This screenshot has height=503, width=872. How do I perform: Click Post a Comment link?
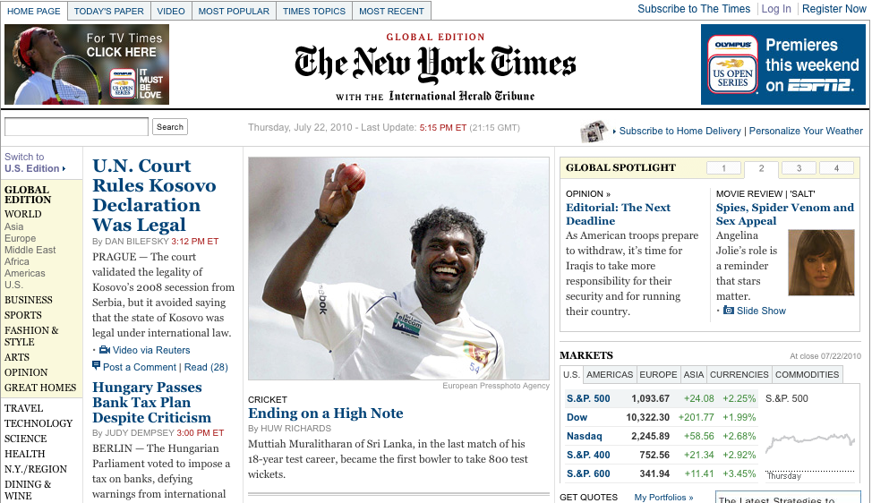140,367
